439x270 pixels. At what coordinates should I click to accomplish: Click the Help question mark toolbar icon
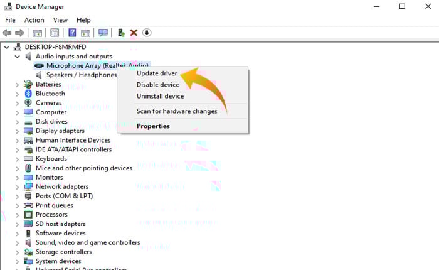[72, 33]
